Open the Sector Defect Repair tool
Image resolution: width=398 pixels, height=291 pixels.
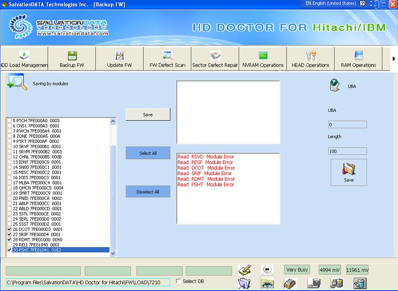tap(215, 59)
